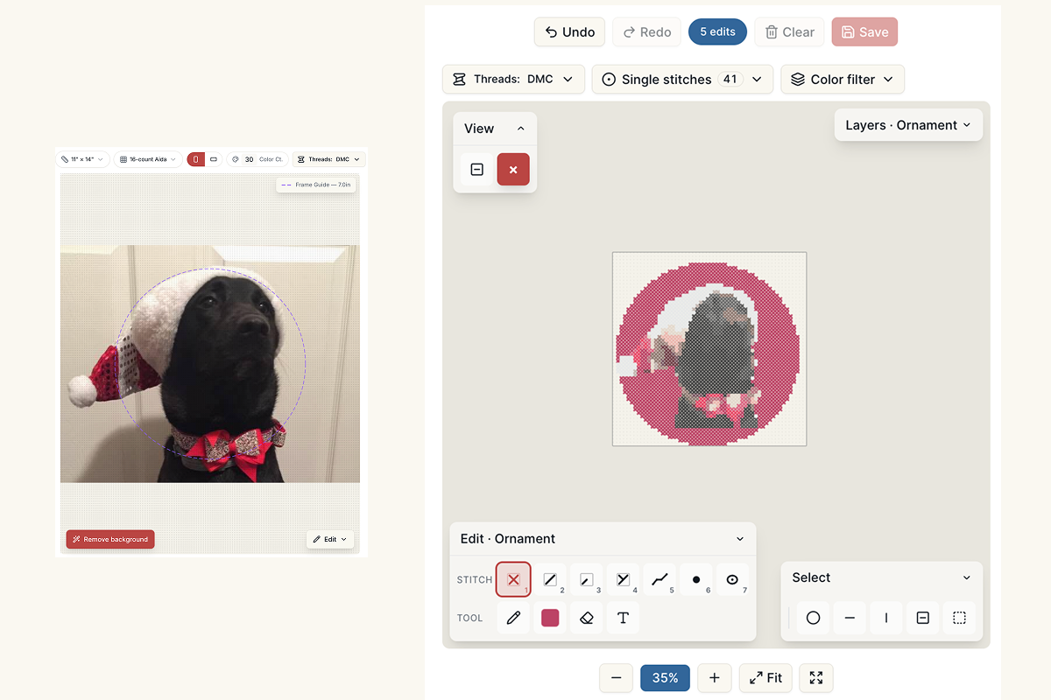This screenshot has height=700, width=1051.
Task: Click the Remove background button
Action: (110, 539)
